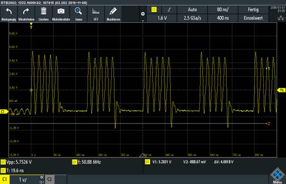This screenshot has height=184, width=286.
Task: Select cursor line 2 handle
Action: 268,123
